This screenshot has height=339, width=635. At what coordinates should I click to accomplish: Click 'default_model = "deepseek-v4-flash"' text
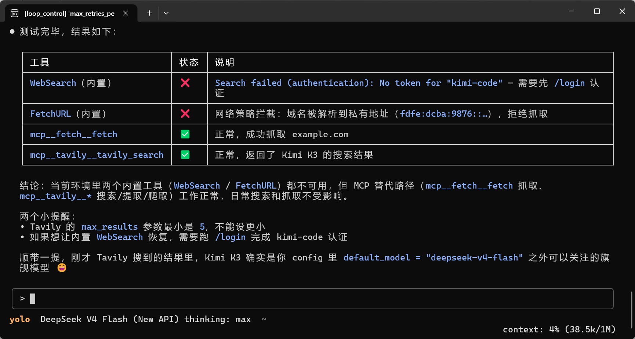[433, 258]
